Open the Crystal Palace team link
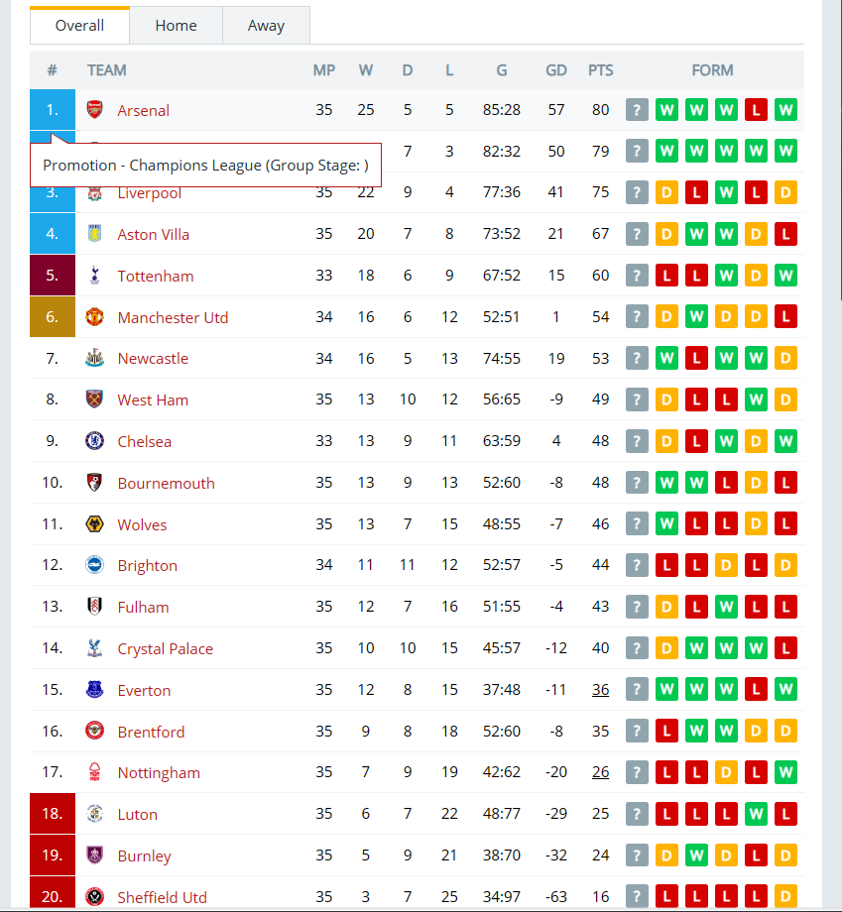The image size is (842, 912). [166, 648]
